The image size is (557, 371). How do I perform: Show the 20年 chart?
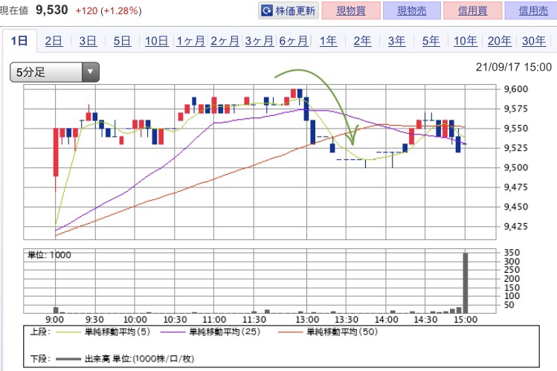click(499, 41)
